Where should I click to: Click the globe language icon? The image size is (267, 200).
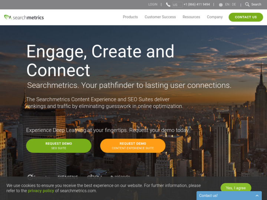click(221, 5)
